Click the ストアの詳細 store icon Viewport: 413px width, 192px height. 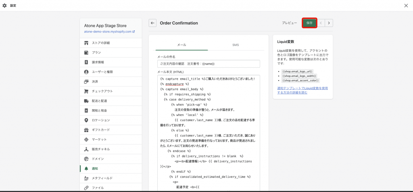86,43
